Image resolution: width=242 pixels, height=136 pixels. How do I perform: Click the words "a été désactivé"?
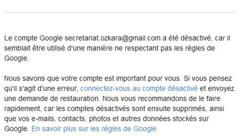pyautogui.click(x=184, y=38)
